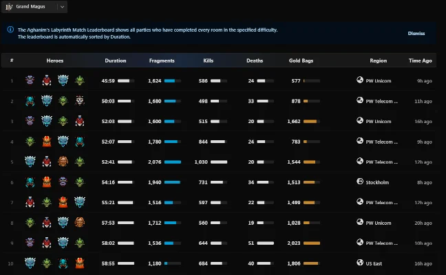Click the 51 deaths bar

[266, 243]
